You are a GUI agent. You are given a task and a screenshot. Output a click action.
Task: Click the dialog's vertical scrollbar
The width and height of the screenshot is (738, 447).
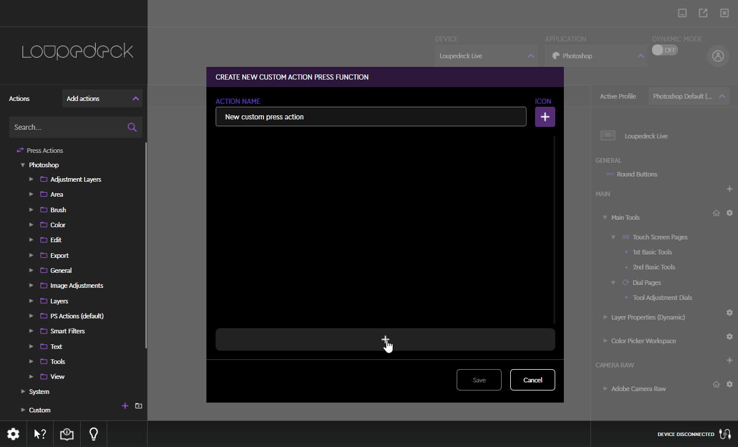coord(555,230)
